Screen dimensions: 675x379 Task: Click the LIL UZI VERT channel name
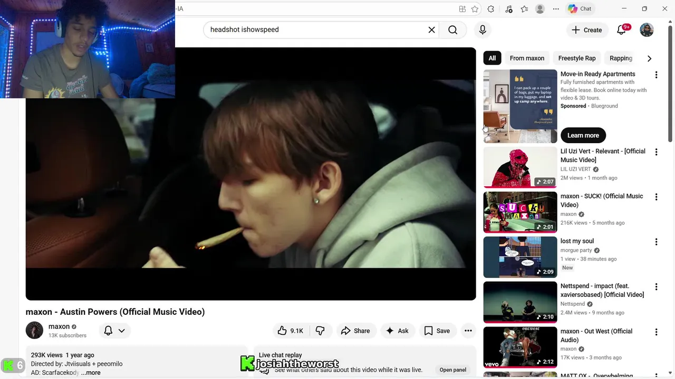click(576, 169)
